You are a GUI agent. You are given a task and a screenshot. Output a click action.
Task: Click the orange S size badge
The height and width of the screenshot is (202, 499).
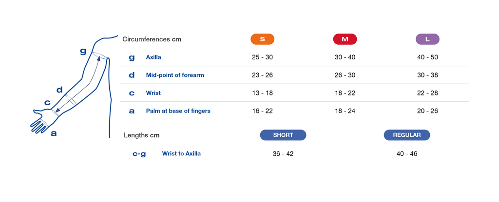click(262, 39)
